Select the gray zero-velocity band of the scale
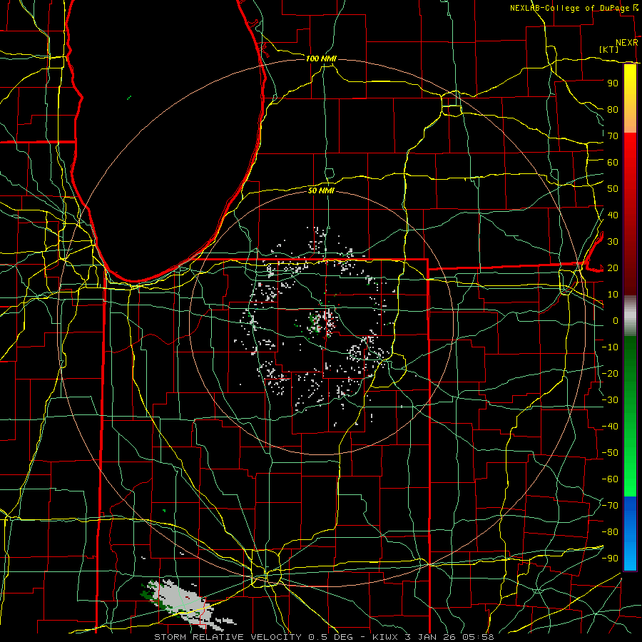The width and height of the screenshot is (642, 642). coord(630,316)
